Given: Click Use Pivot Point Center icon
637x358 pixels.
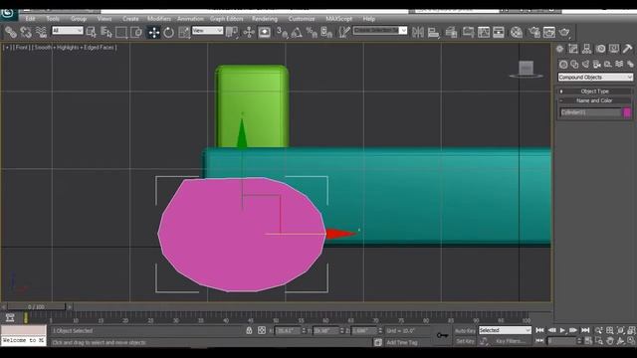Looking at the screenshot, I should pos(232,32).
